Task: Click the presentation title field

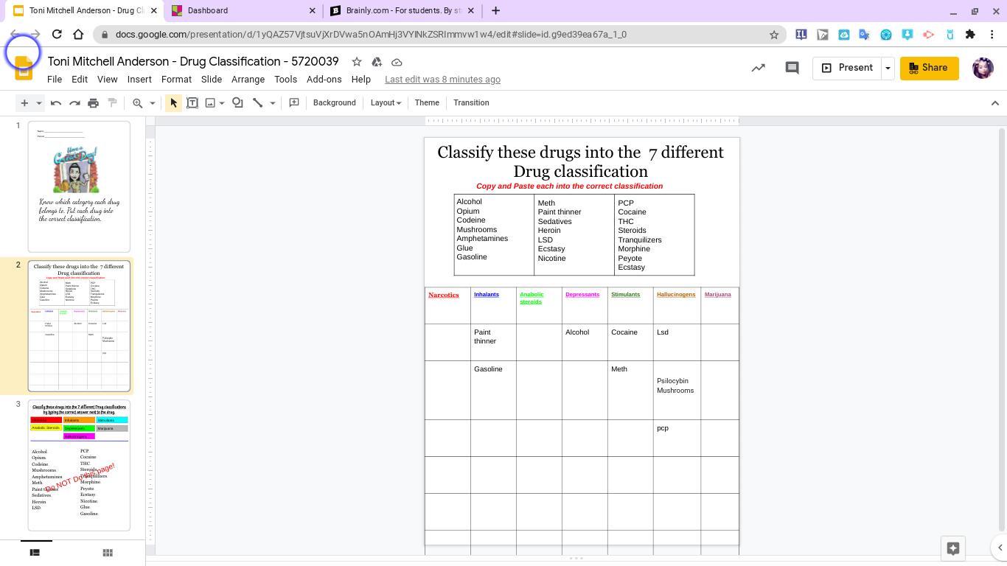Action: [x=193, y=62]
